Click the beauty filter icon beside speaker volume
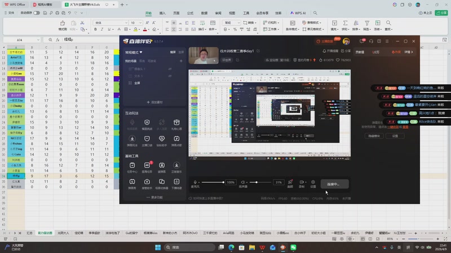 point(290,182)
